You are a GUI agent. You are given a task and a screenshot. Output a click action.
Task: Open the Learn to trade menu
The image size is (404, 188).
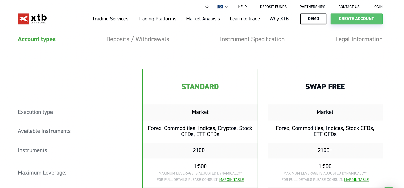pos(245,19)
